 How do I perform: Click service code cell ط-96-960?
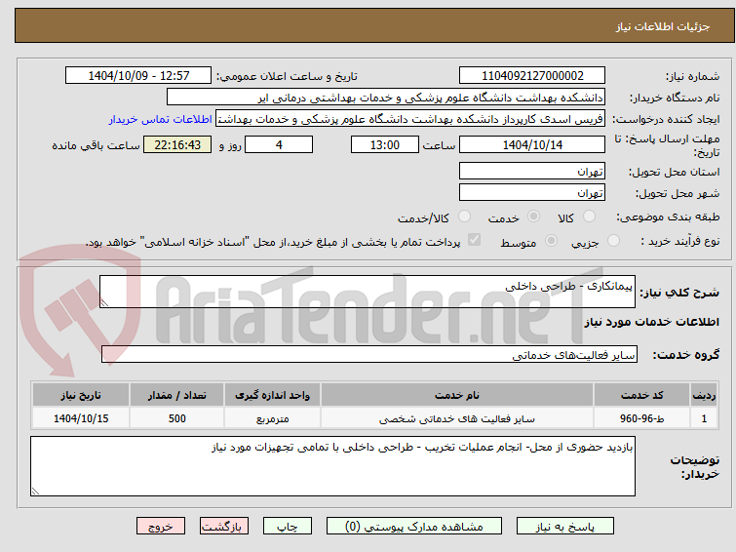641,418
